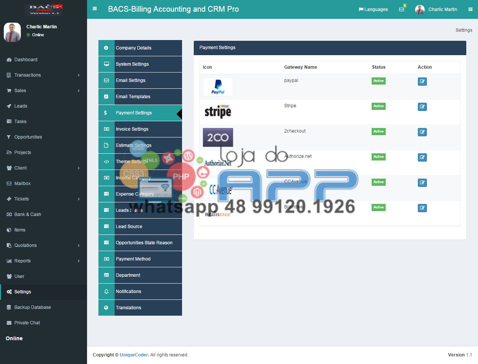Click the UniqueCoder footer link
This screenshot has width=478, height=364.
134,355
